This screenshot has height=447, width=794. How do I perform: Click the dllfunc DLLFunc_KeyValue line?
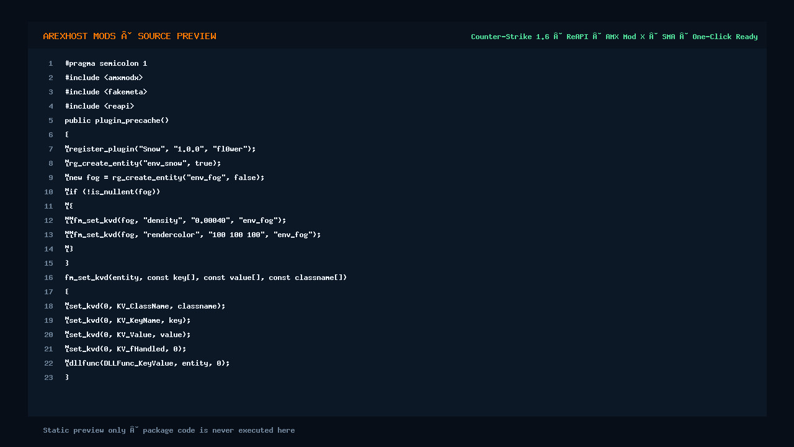148,363
